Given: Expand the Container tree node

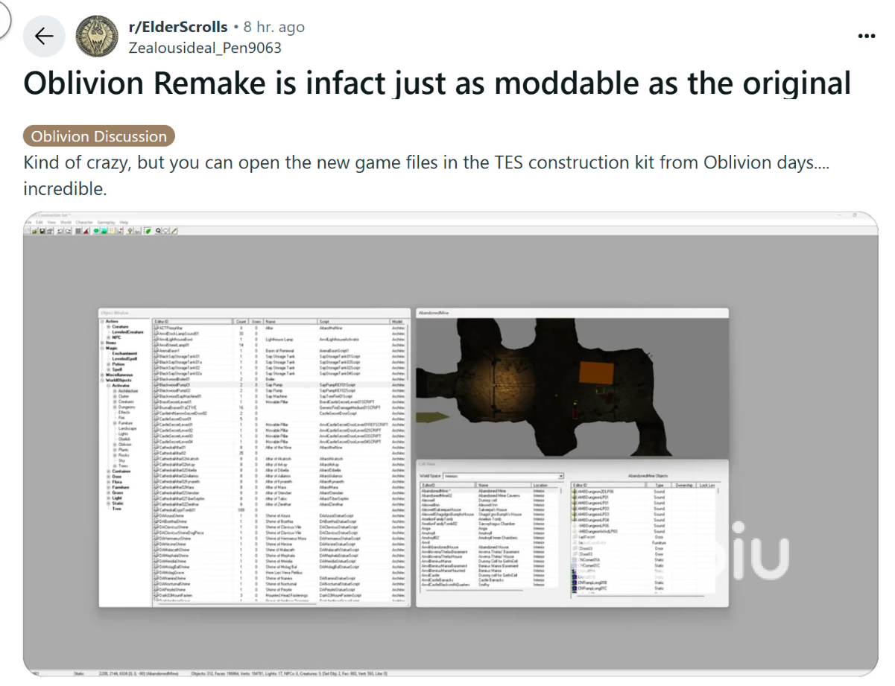Looking at the screenshot, I should (x=108, y=471).
